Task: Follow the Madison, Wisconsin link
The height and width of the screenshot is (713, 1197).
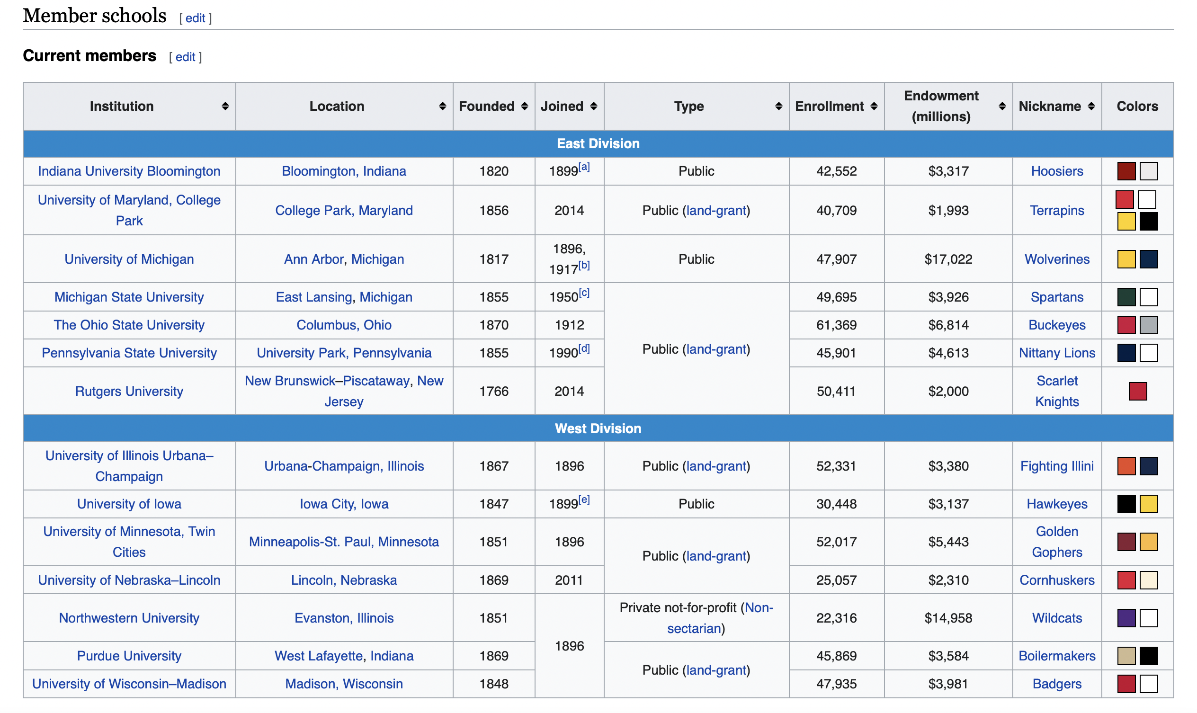Action: pyautogui.click(x=345, y=685)
